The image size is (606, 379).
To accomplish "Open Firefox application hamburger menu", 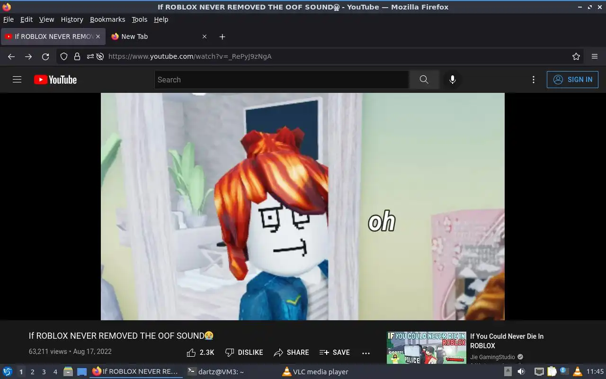I will click(595, 56).
